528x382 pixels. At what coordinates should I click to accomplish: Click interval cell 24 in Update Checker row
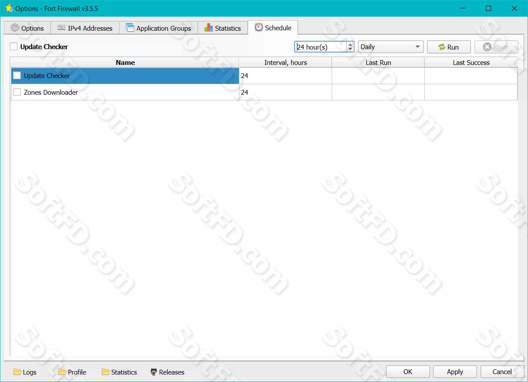point(286,75)
